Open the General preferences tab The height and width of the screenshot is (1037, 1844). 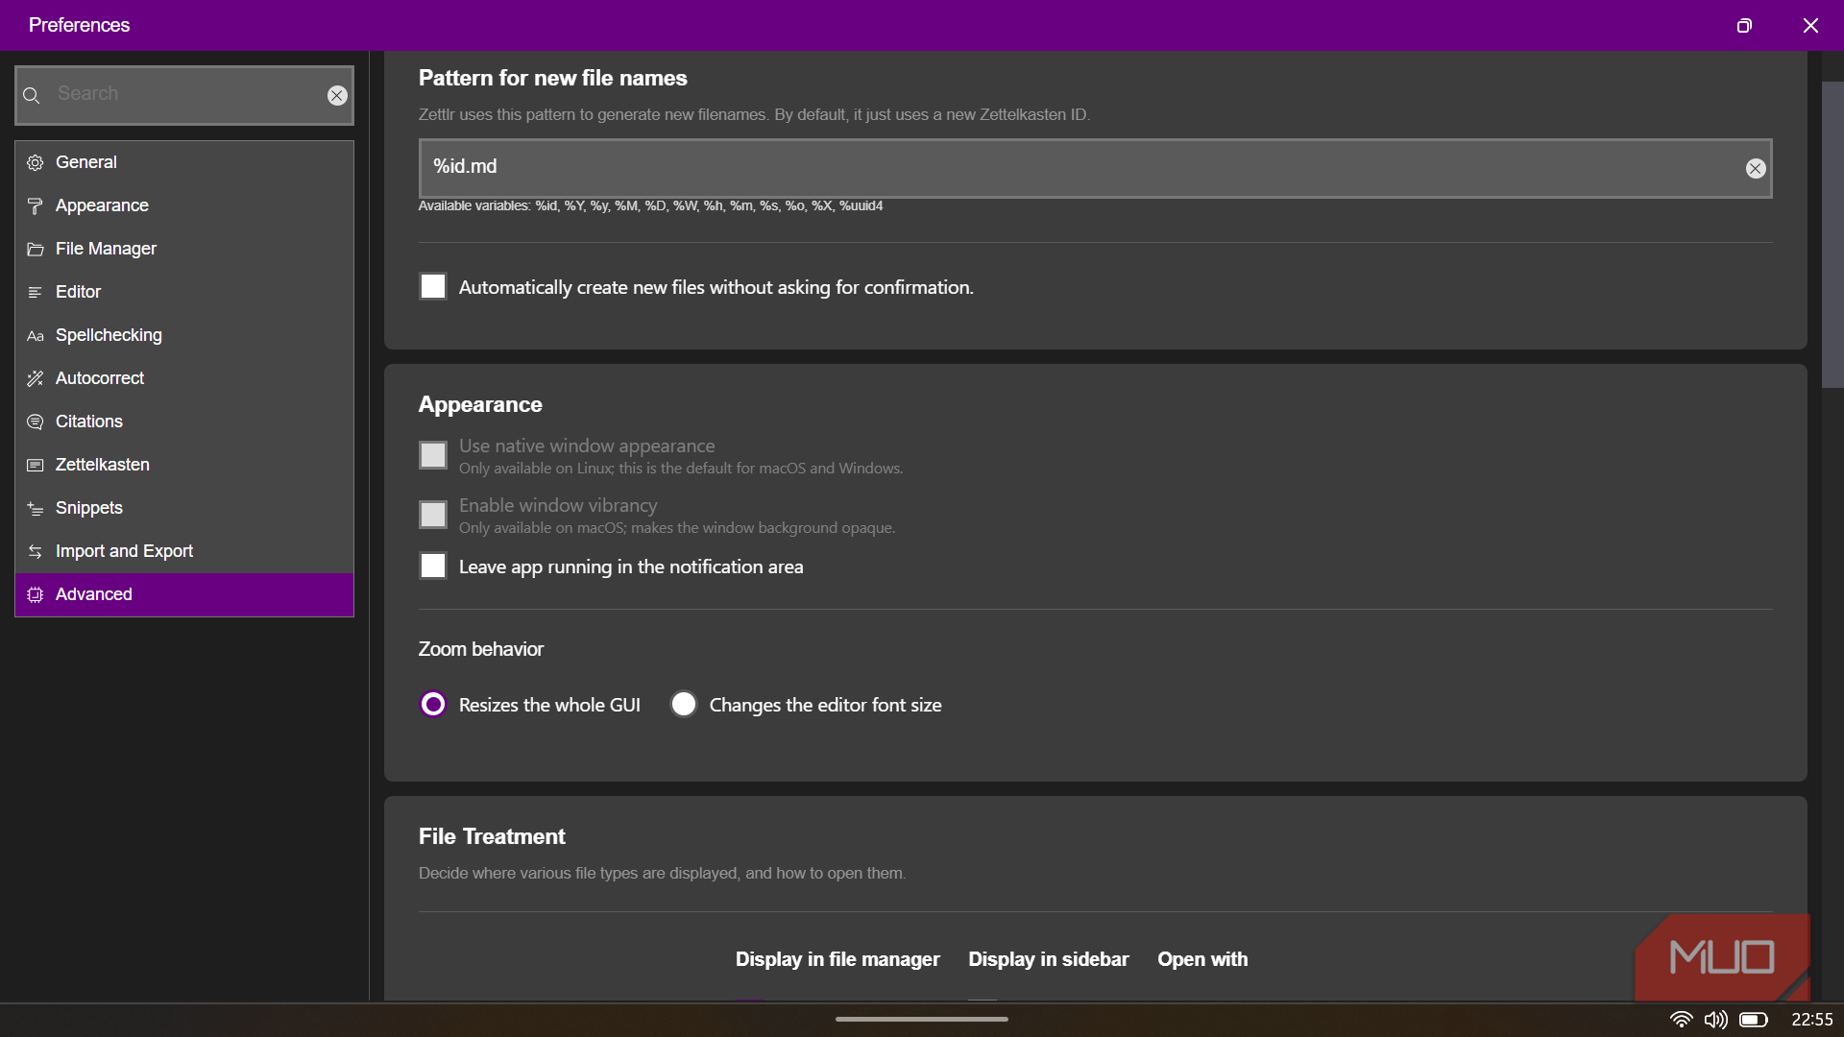184,162
